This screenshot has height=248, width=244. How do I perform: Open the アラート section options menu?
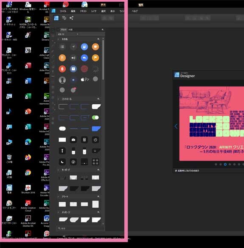pos(98,196)
